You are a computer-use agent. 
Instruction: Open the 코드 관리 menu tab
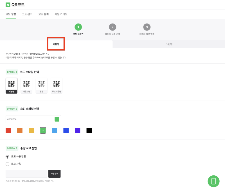[x=27, y=14]
